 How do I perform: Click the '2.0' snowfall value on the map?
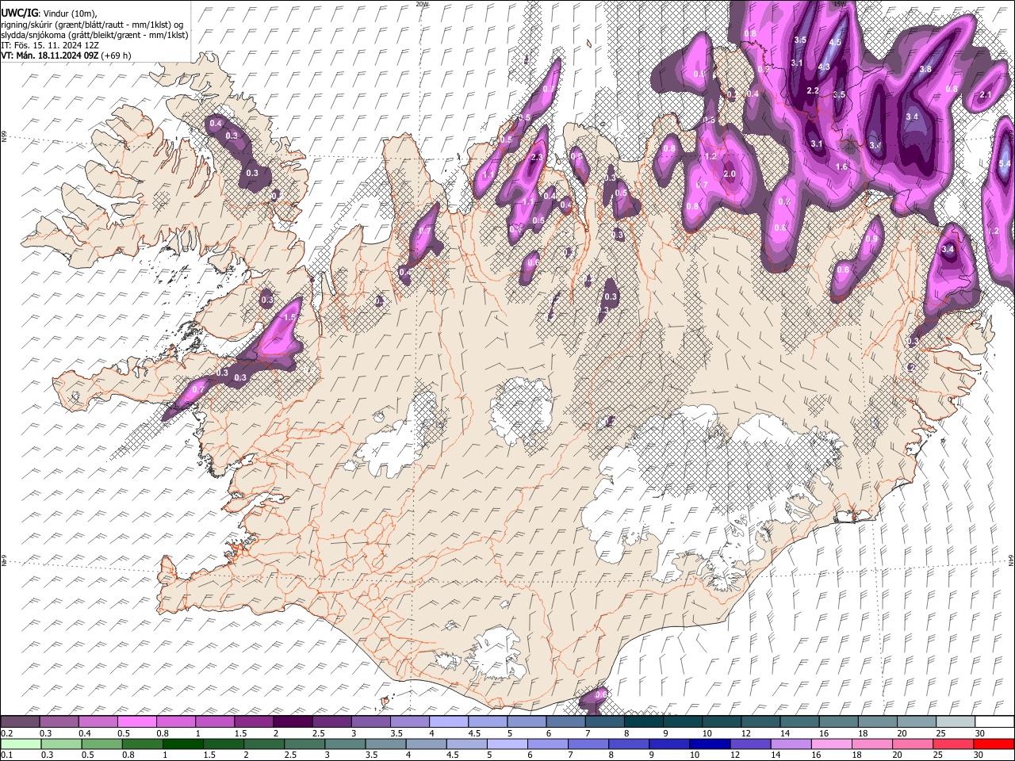click(x=730, y=174)
